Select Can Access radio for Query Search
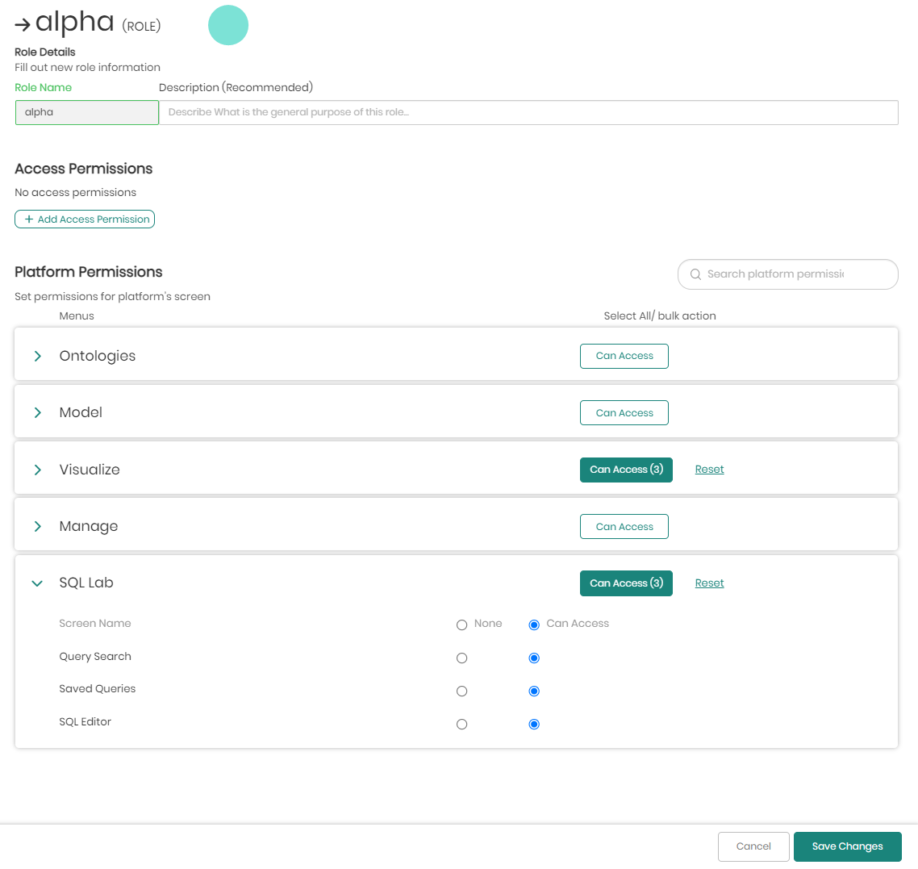The image size is (918, 869). 534,658
